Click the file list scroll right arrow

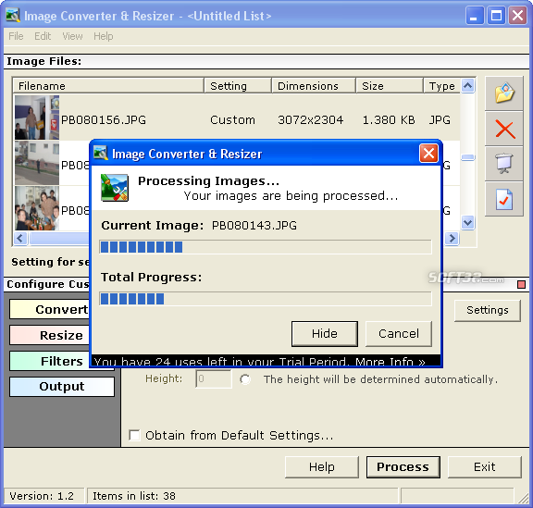pyautogui.click(x=452, y=238)
